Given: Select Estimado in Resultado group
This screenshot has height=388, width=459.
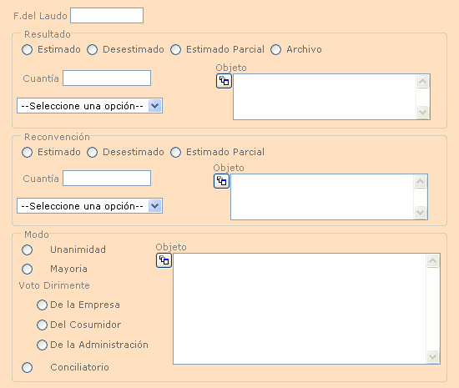Looking at the screenshot, I should coord(28,49).
